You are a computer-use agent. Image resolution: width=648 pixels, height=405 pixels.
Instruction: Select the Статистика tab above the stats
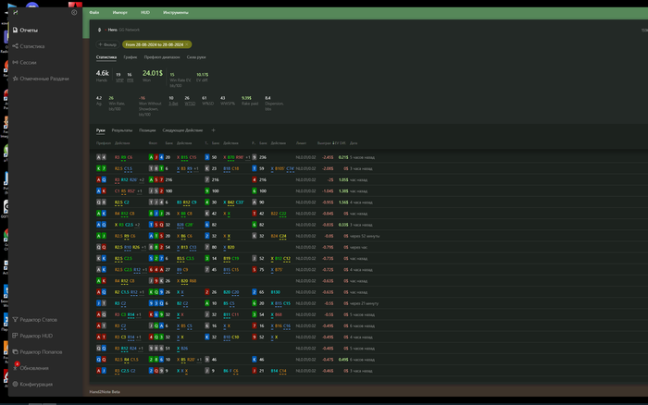pos(106,57)
